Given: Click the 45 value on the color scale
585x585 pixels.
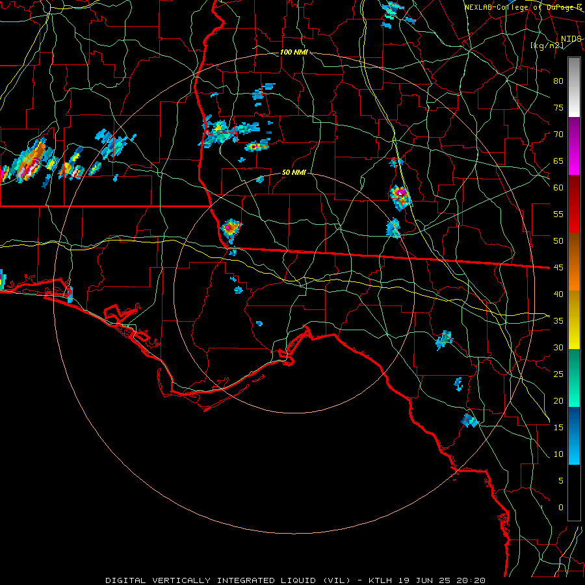Looking at the screenshot, I should point(558,268).
